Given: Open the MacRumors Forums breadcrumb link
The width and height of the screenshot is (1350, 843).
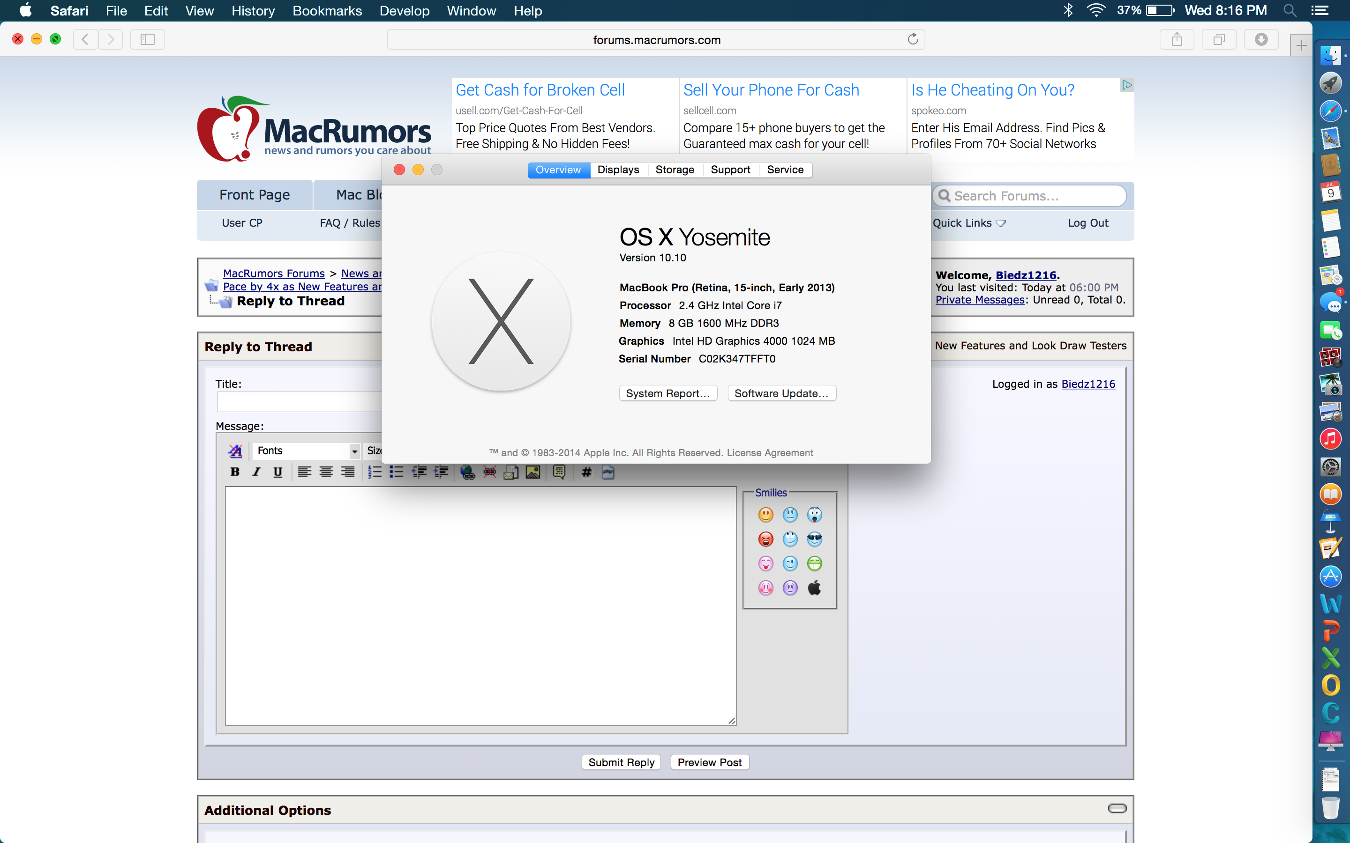Looking at the screenshot, I should point(273,273).
